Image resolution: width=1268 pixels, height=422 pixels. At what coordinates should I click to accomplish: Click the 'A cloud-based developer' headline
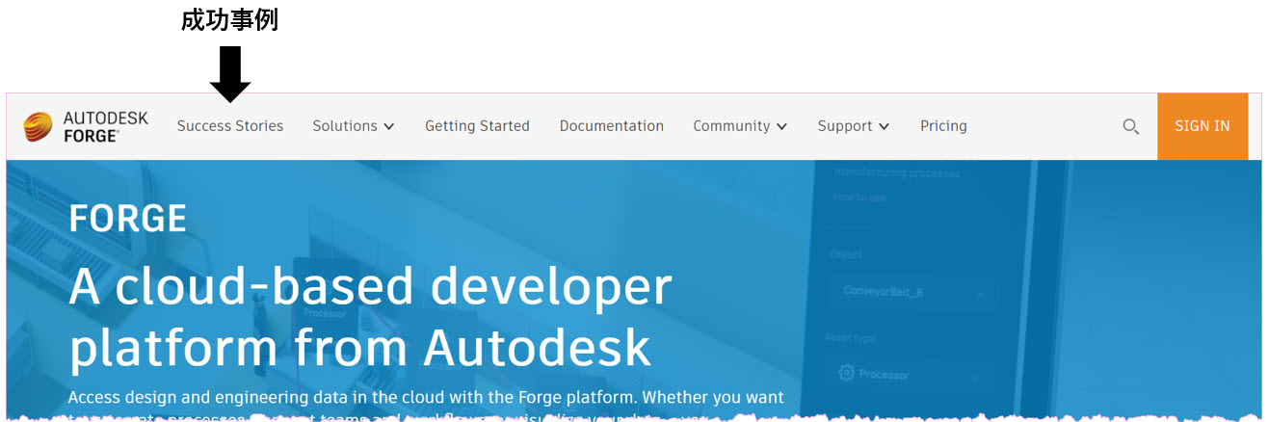point(370,287)
